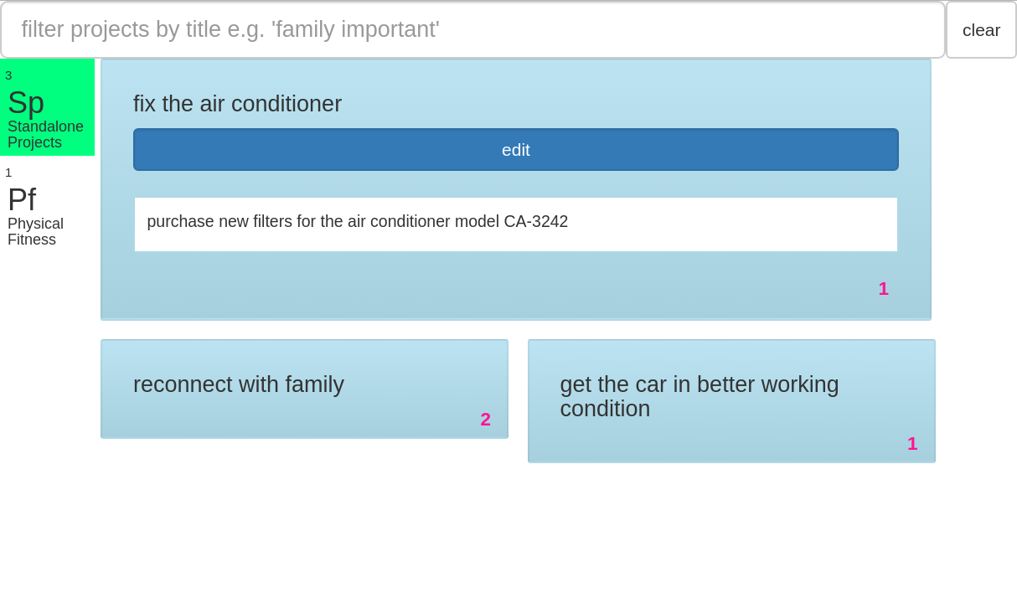Click task count on air conditioner card
The width and height of the screenshot is (1017, 593).
click(x=883, y=289)
